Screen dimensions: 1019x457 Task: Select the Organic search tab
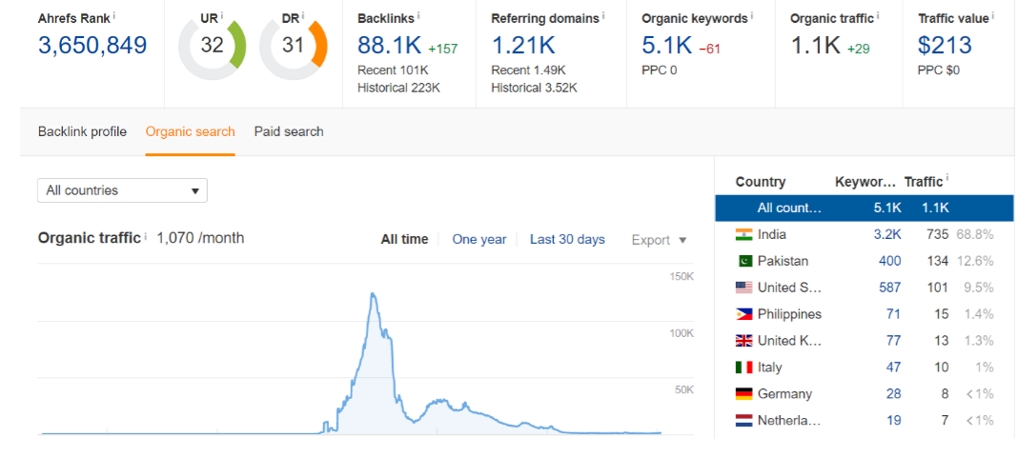tap(190, 131)
